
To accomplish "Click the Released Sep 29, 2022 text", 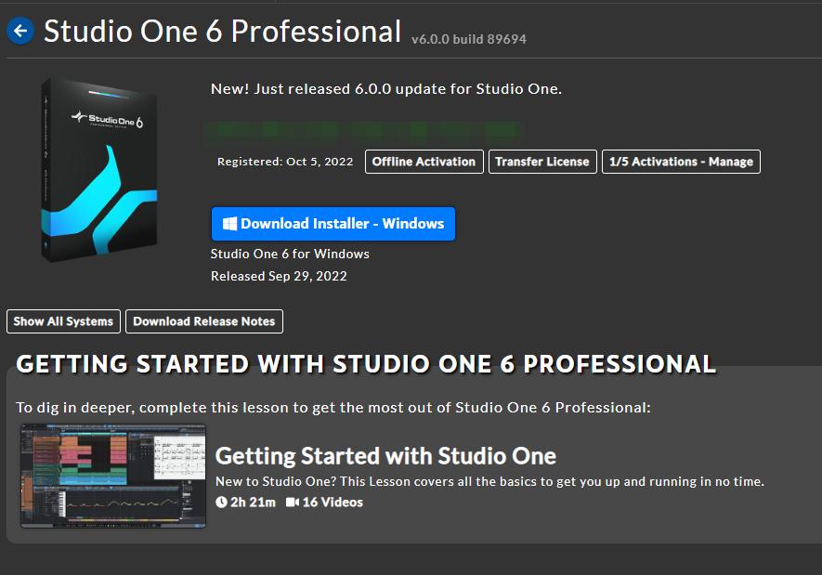I will tap(279, 276).
